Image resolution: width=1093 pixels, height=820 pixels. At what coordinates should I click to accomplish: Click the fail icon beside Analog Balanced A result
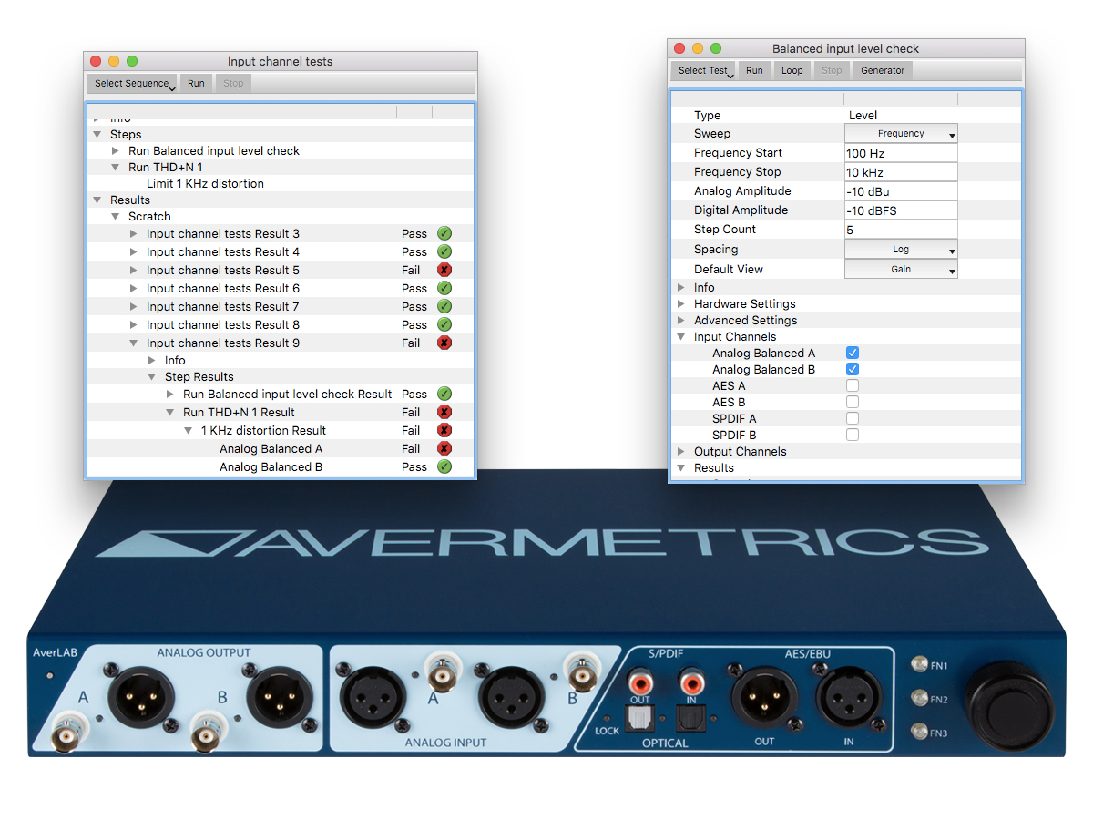(x=444, y=448)
